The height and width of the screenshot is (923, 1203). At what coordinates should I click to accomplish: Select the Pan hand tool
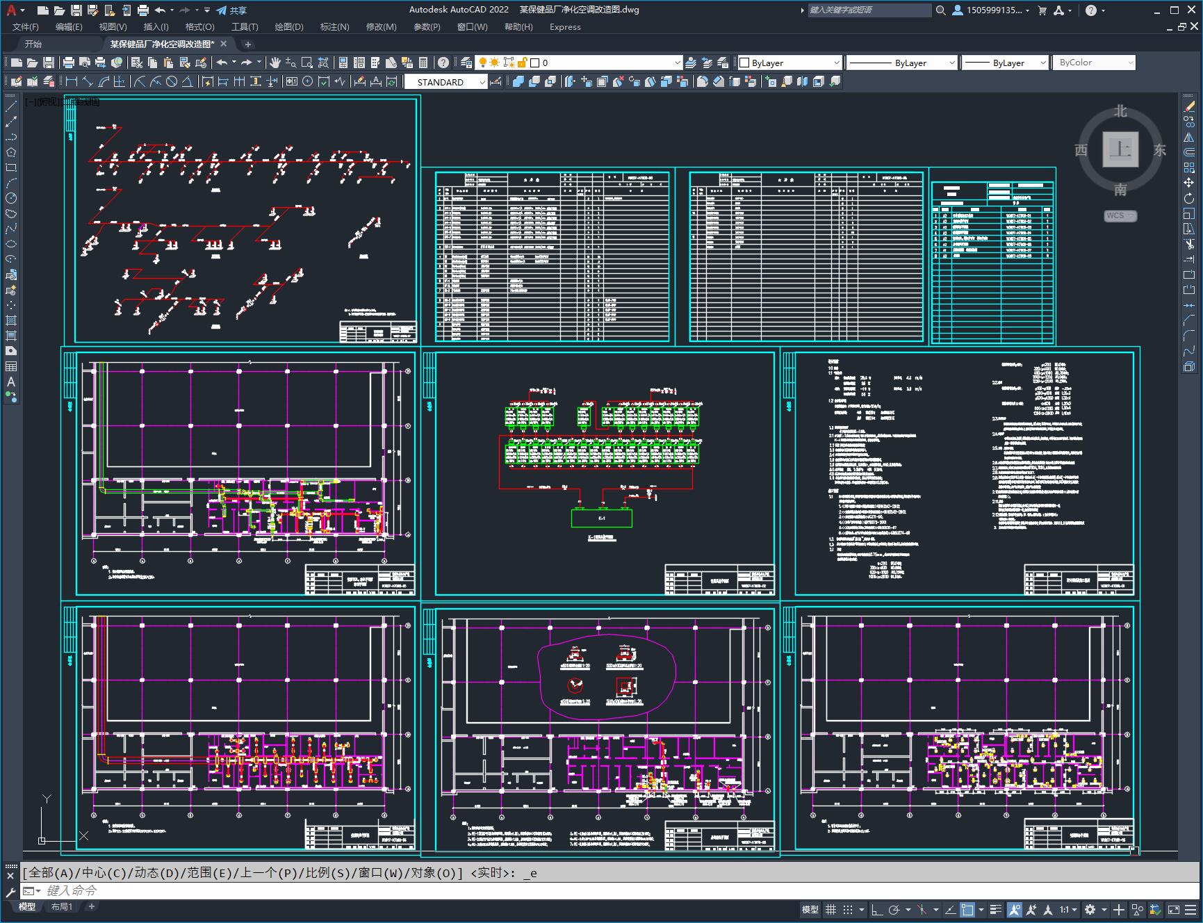point(275,63)
